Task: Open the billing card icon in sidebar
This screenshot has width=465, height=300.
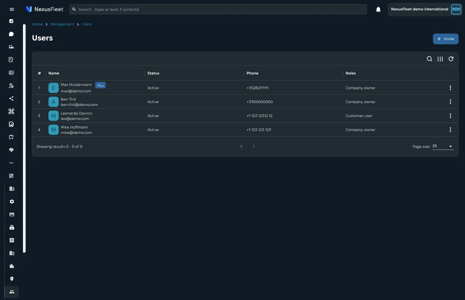Action: [x=12, y=214]
